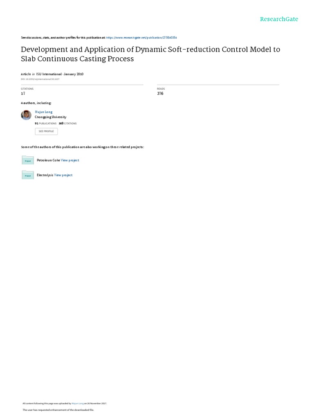Click Chongqing University affiliation text

(51, 117)
